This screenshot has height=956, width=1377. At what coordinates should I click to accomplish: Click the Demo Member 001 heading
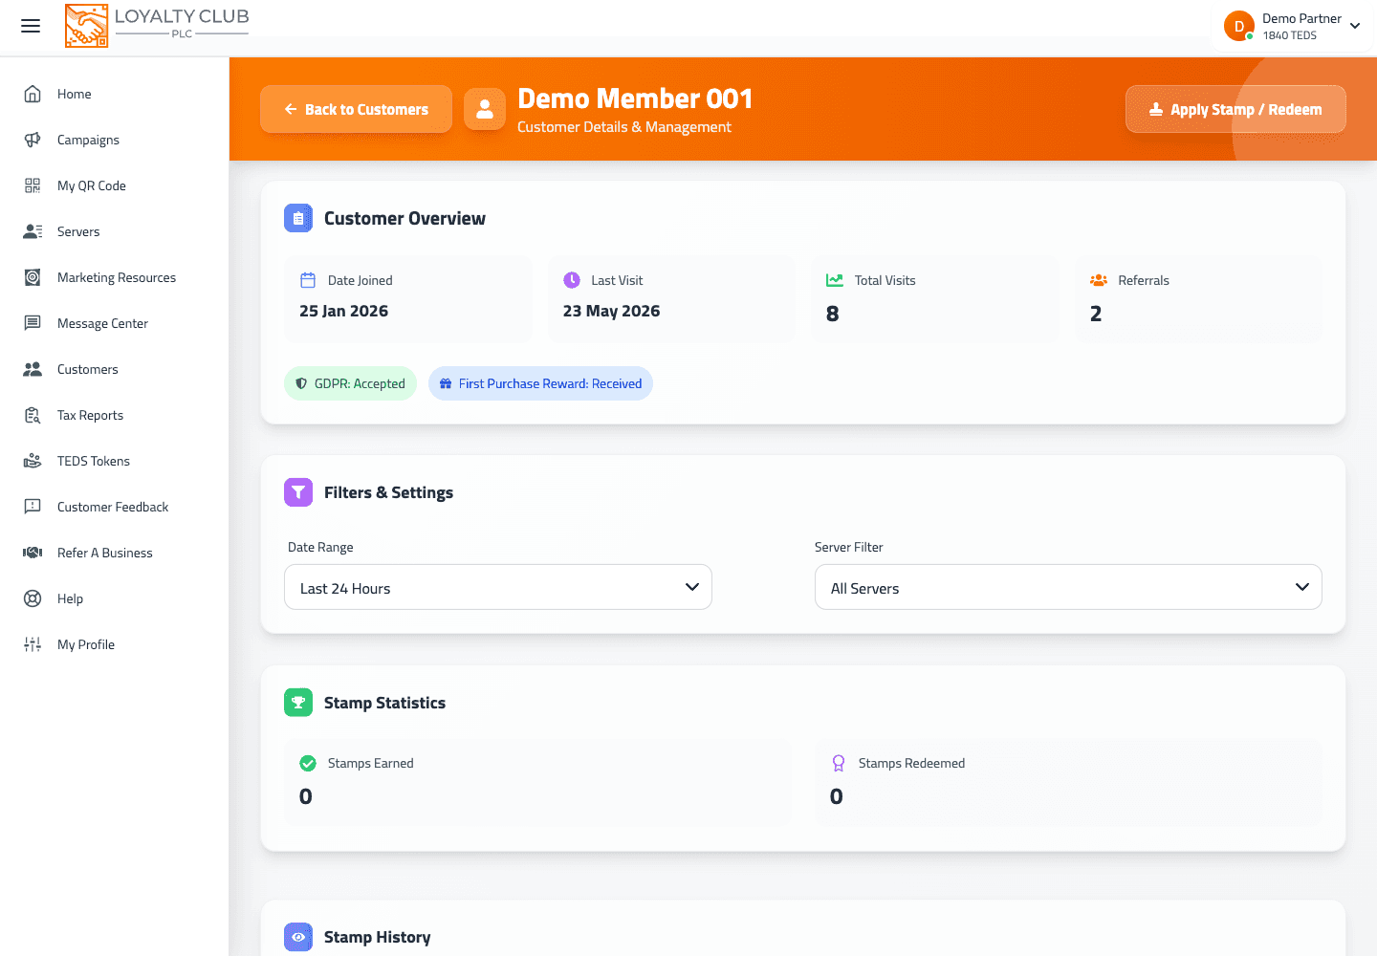[635, 98]
